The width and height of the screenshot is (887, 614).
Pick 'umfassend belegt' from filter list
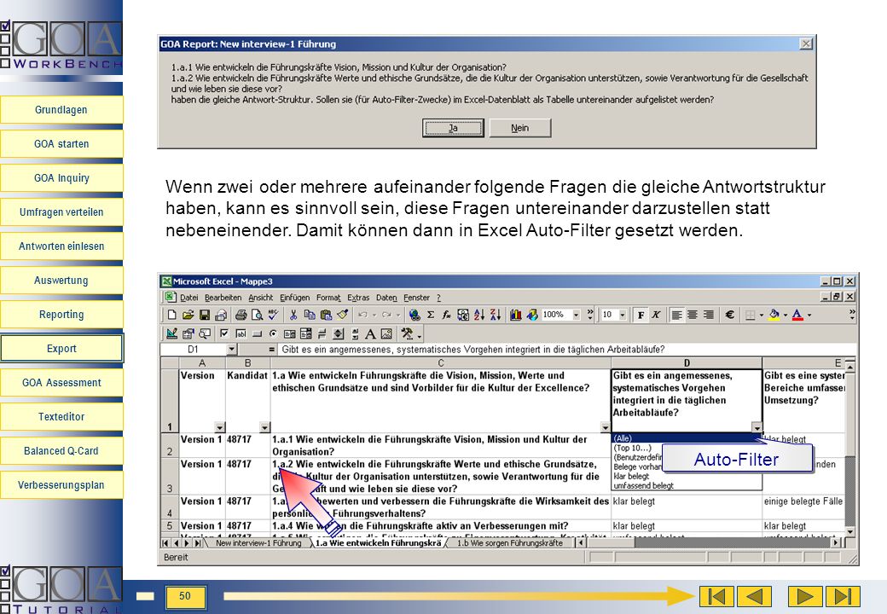point(643,486)
